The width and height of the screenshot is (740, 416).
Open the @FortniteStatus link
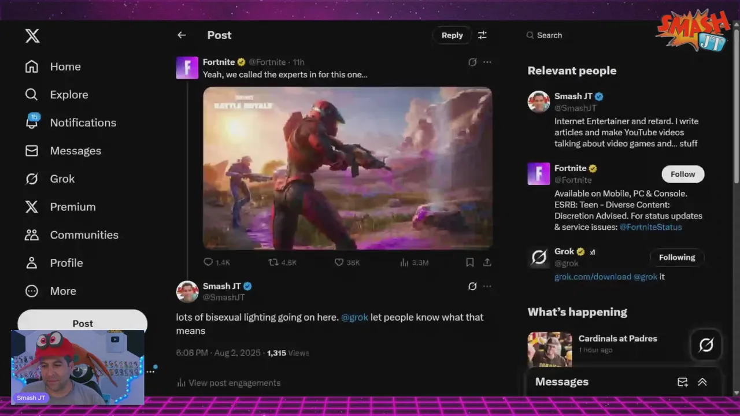pos(650,227)
